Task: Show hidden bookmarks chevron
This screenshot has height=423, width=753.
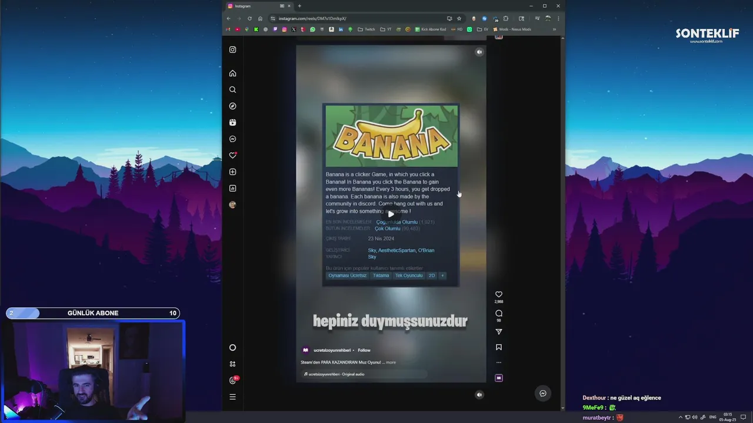Action: (x=554, y=29)
